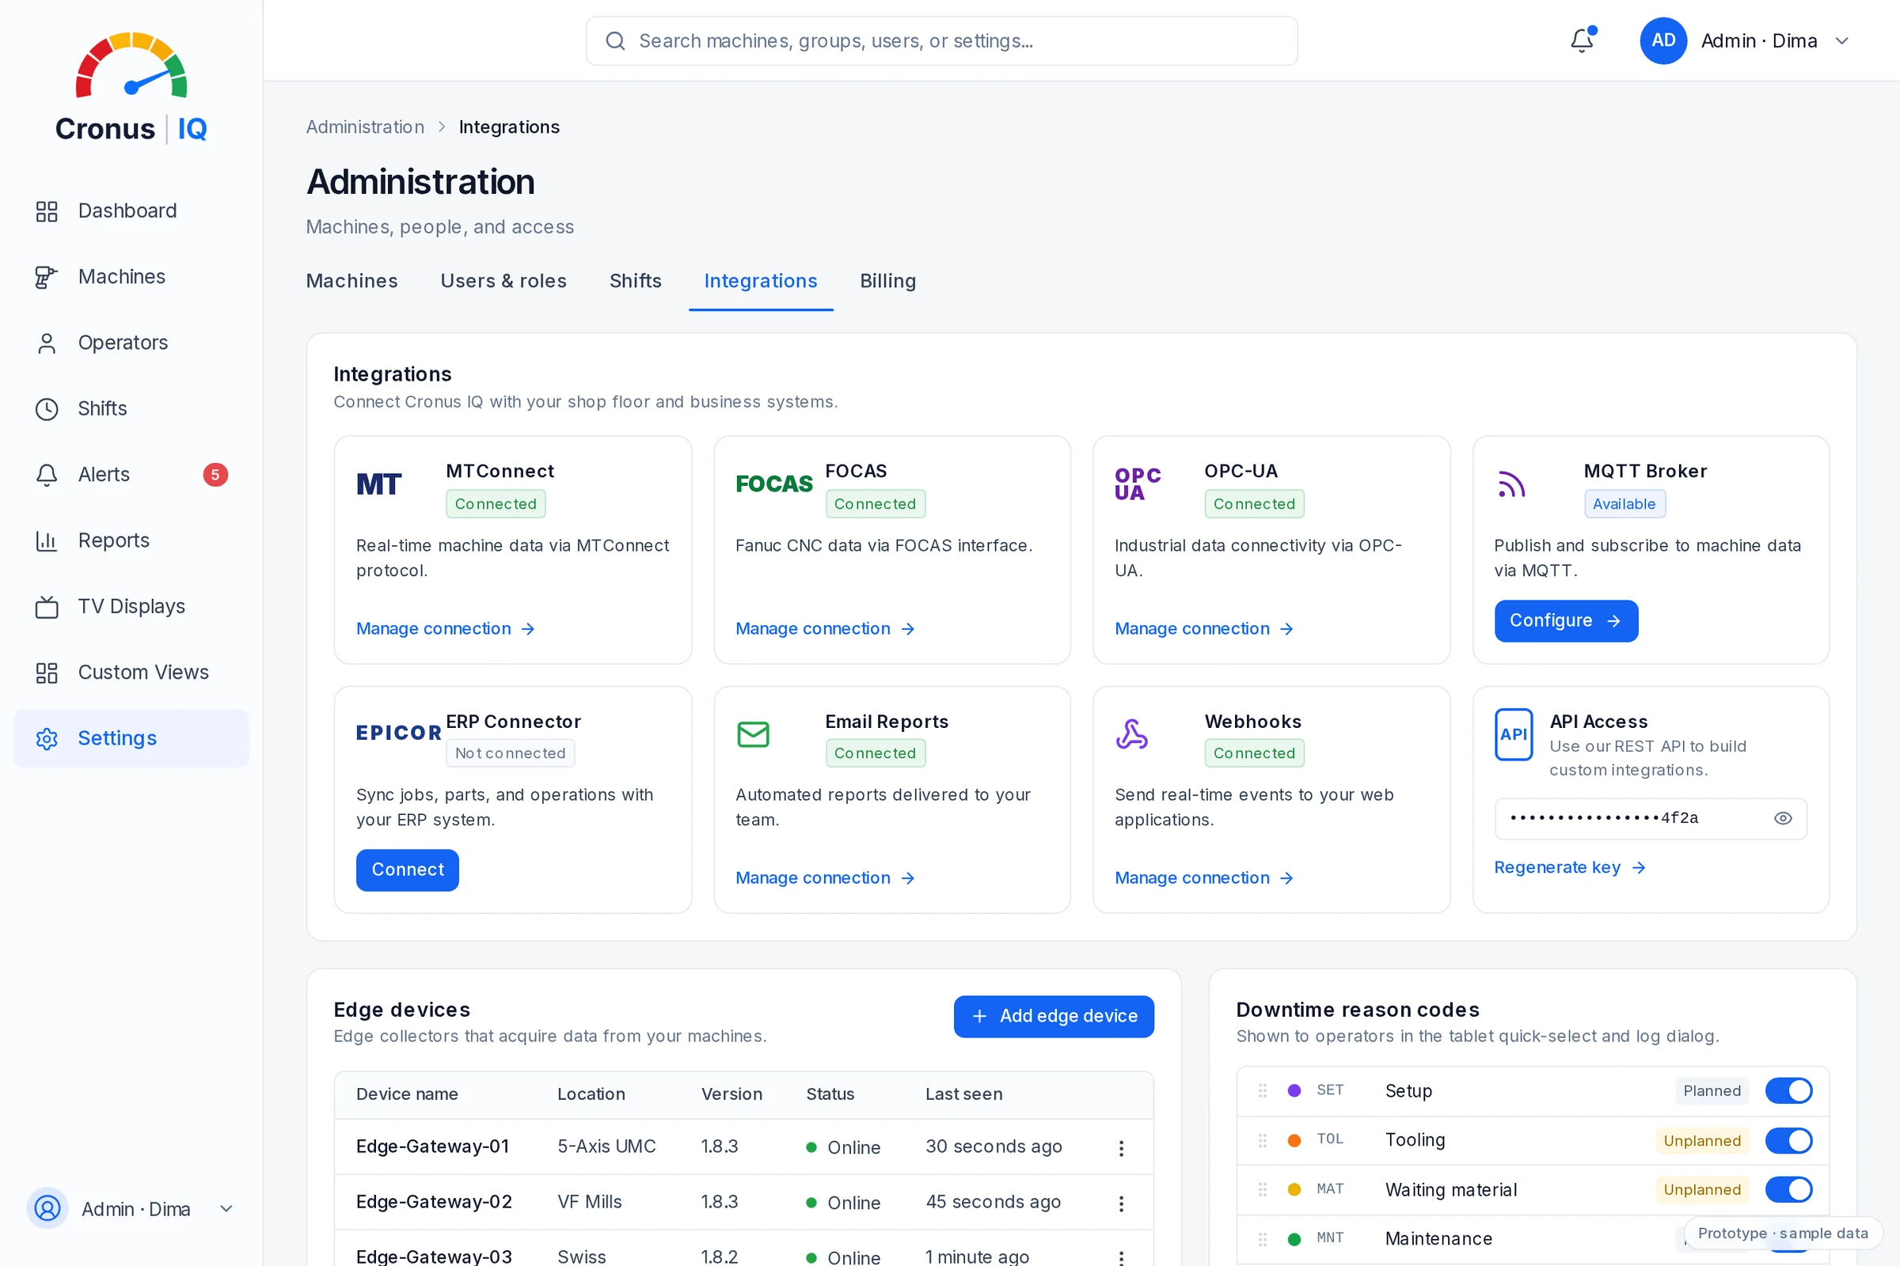Open Alerts in the sidebar
Screen dimensions: 1900x1266
[131, 475]
